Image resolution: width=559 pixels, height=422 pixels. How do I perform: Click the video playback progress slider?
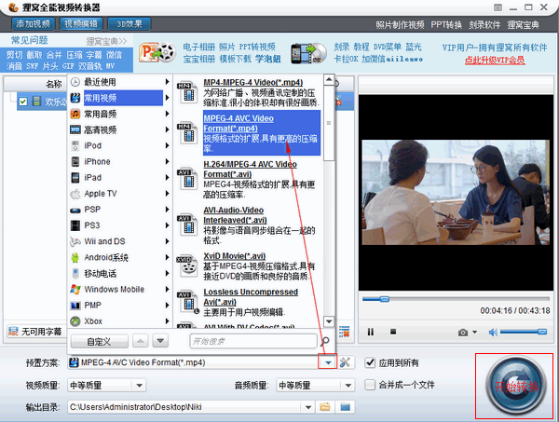pyautogui.click(x=456, y=299)
